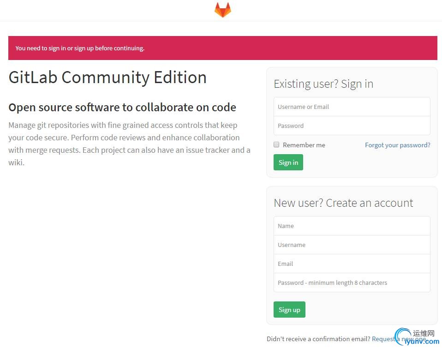Select the Email field in sign up
442x349 pixels.
(352, 264)
